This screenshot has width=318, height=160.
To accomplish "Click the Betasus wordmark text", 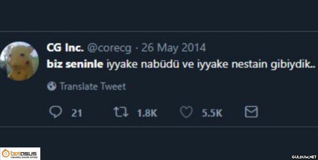I will [x=23, y=153].
